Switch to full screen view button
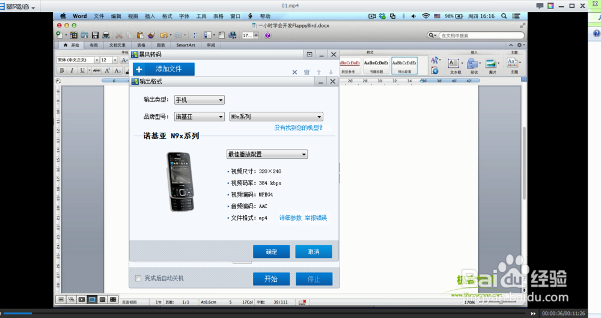The width and height of the screenshot is (601, 318). tap(113, 299)
